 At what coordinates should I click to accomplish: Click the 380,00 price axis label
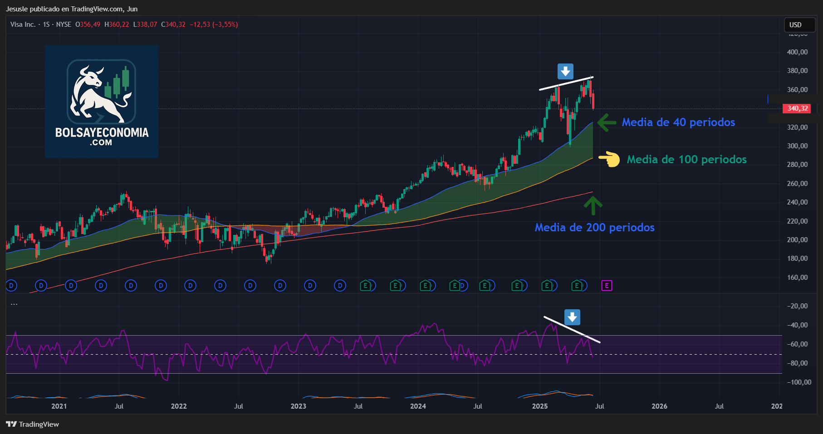797,71
